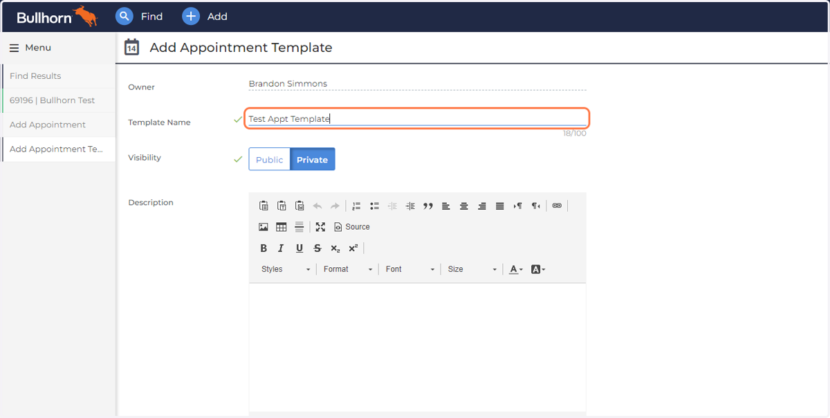This screenshot has width=830, height=418.
Task: Open the background color picker
Action: pyautogui.click(x=538, y=269)
